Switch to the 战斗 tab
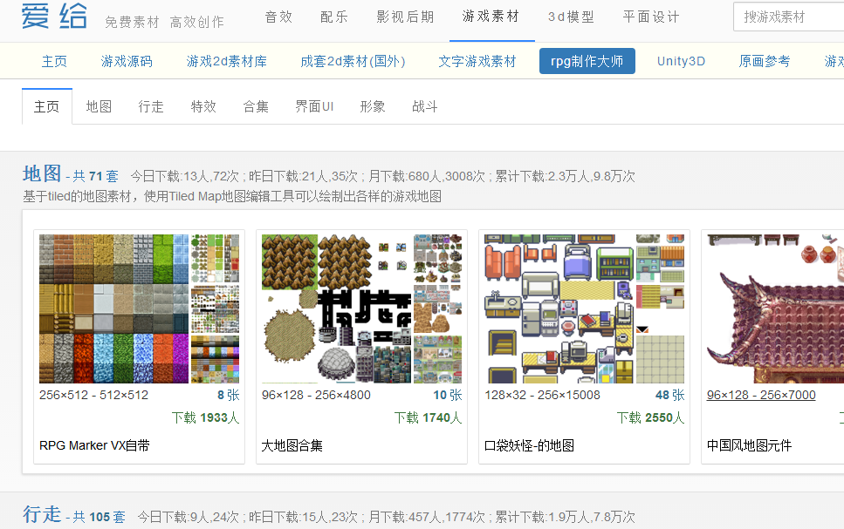The width and height of the screenshot is (844, 529). 425,106
